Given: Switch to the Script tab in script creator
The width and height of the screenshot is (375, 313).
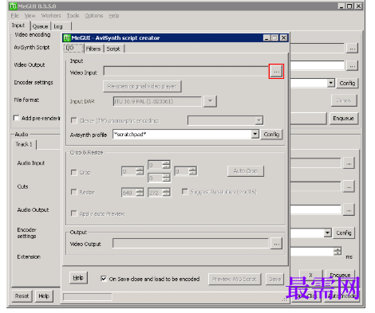Looking at the screenshot, I should click(113, 49).
